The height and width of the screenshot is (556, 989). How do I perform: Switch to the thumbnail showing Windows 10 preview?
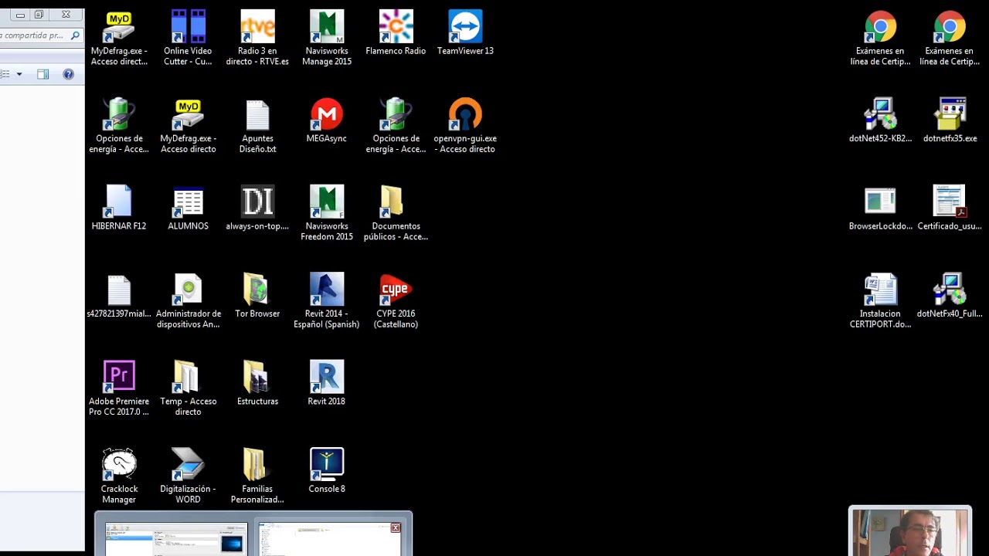[x=176, y=539]
